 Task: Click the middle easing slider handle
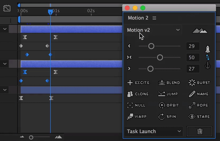point(160,57)
